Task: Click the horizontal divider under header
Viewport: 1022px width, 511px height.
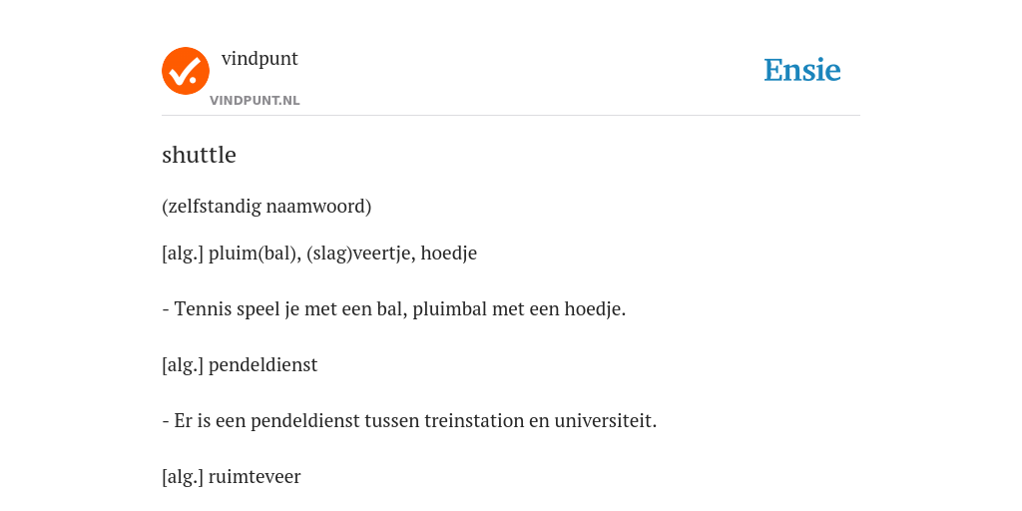Action: 511,116
